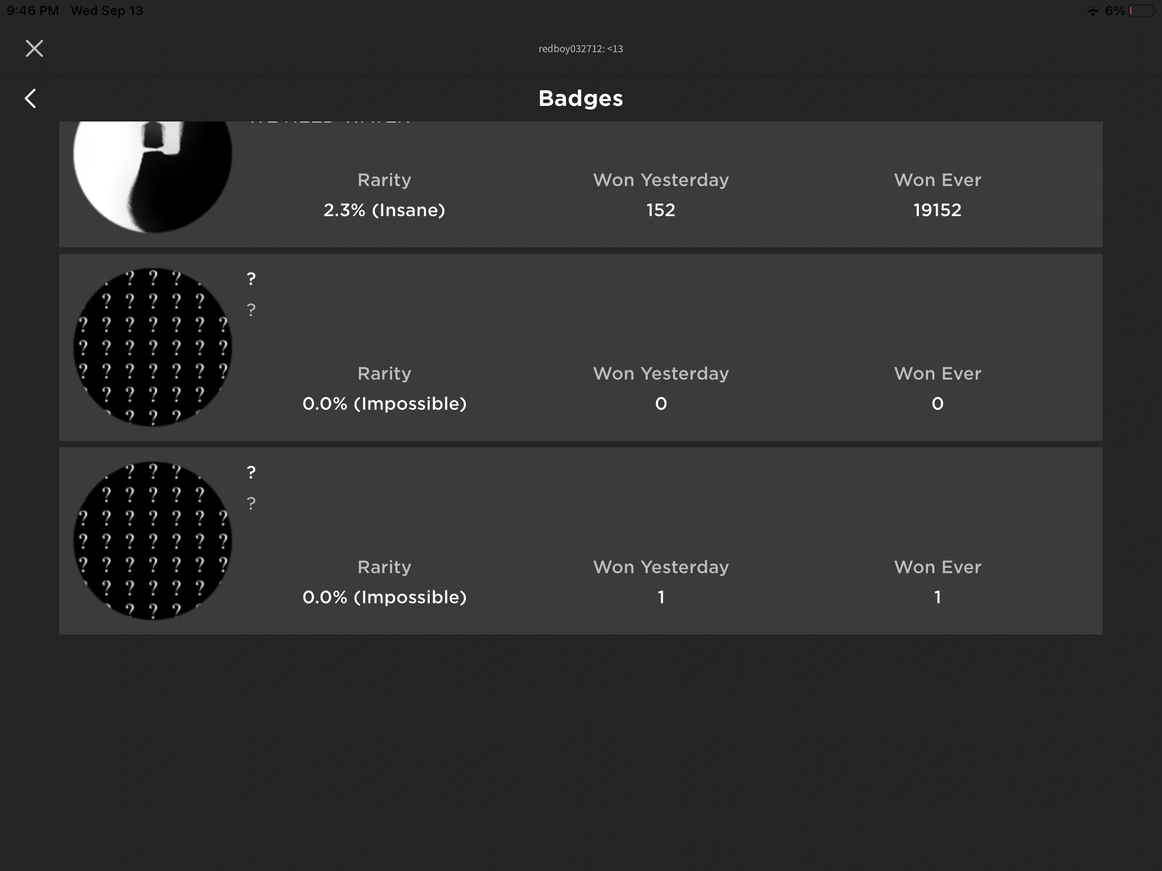Tap the Wi-Fi indicator in the status bar
The height and width of the screenshot is (871, 1162).
click(1092, 10)
